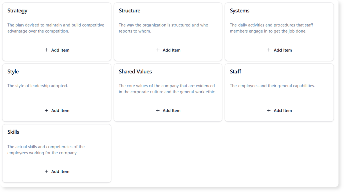Select the Shared Values heading
The width and height of the screenshot is (344, 192).
135,72
